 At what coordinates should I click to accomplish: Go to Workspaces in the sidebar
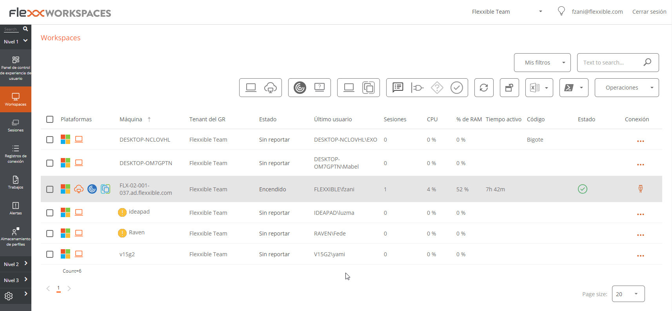coord(16,100)
